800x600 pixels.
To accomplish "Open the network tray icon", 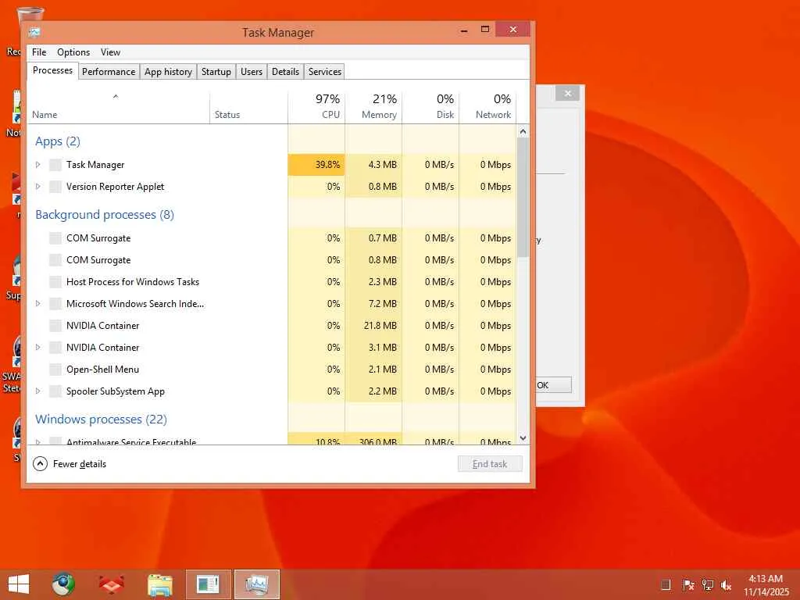I will [x=708, y=585].
